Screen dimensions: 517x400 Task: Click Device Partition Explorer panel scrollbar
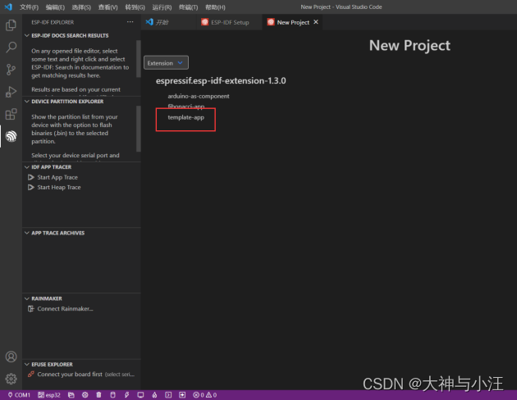click(x=139, y=129)
